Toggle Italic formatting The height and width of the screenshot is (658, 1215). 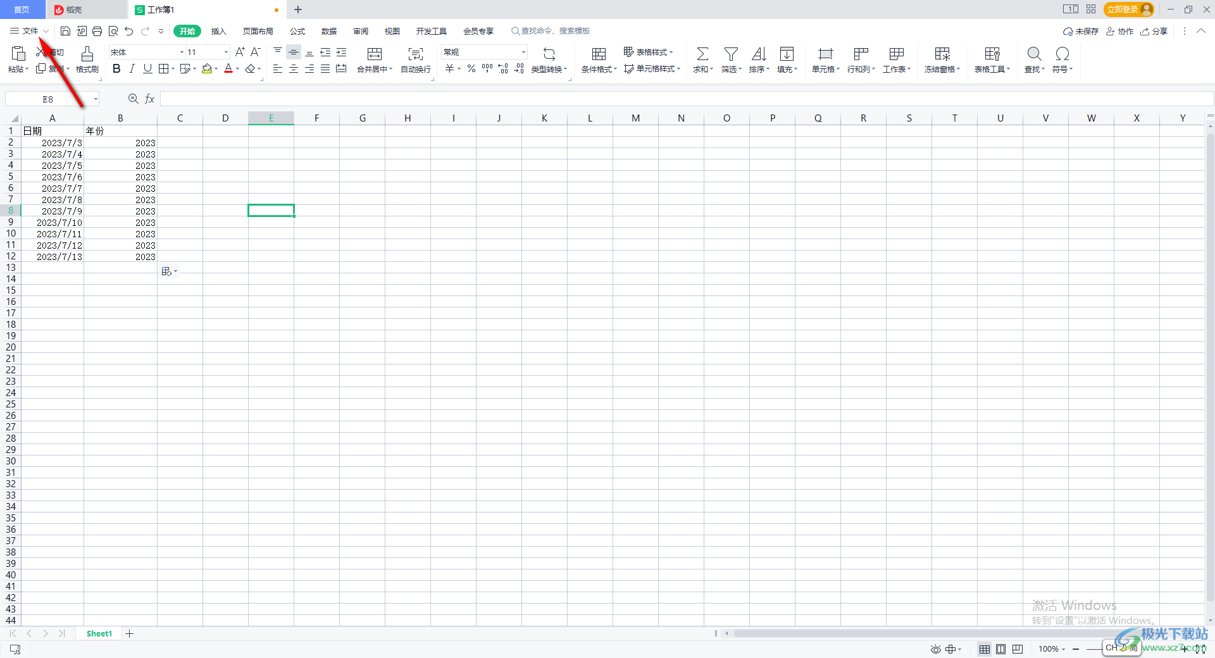(x=132, y=69)
